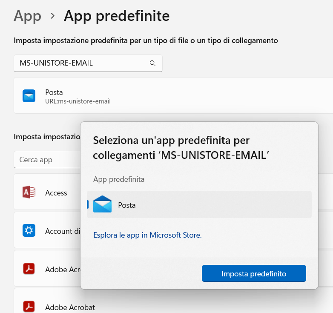Go back to App breadcrumb
The height and width of the screenshot is (313, 333).
point(27,16)
